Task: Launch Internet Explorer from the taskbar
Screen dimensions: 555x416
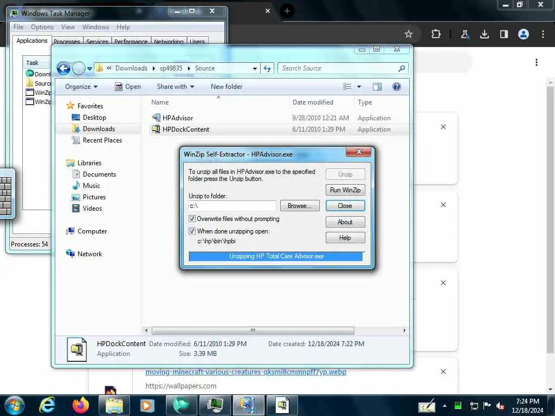Action: click(47, 405)
